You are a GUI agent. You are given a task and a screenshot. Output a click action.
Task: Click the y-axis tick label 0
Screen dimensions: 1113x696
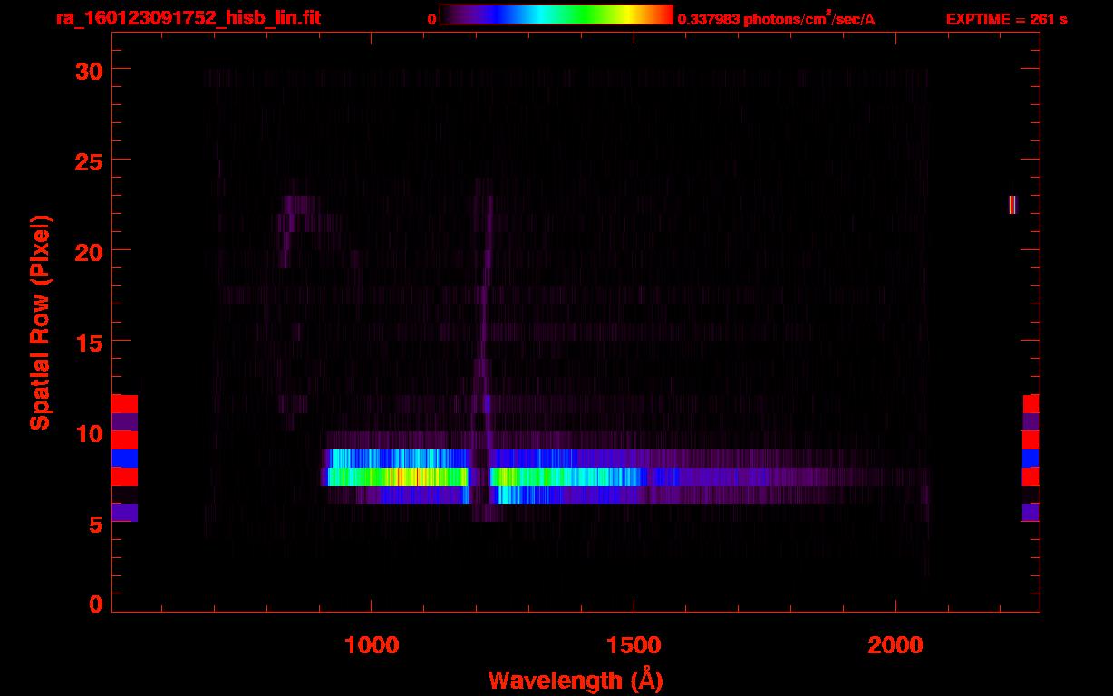(x=96, y=604)
